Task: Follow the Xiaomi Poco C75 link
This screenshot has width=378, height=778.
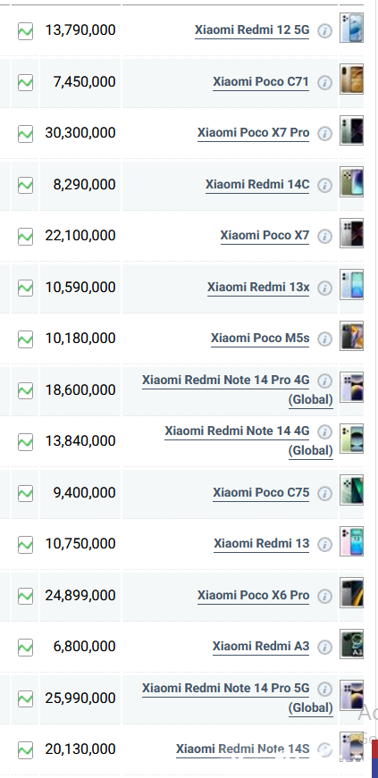Action: pyautogui.click(x=261, y=492)
